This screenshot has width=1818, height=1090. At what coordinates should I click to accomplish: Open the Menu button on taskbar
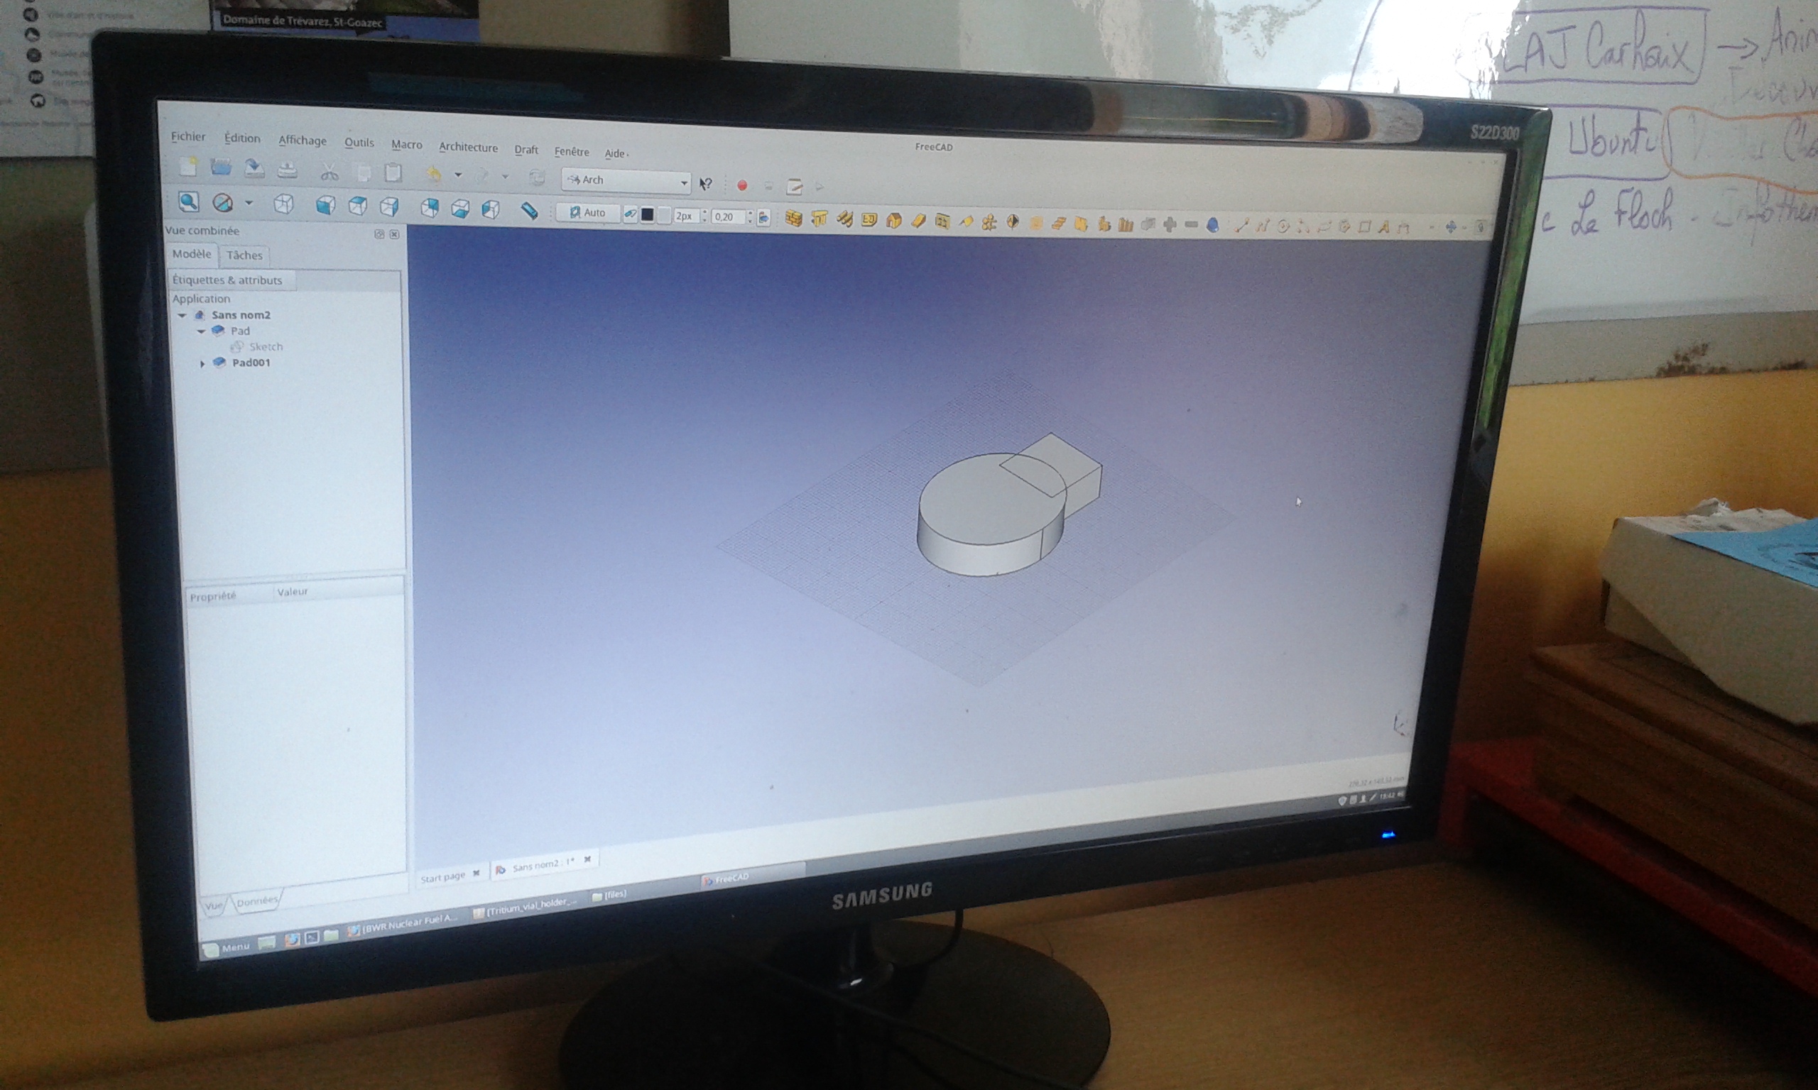pos(227,947)
